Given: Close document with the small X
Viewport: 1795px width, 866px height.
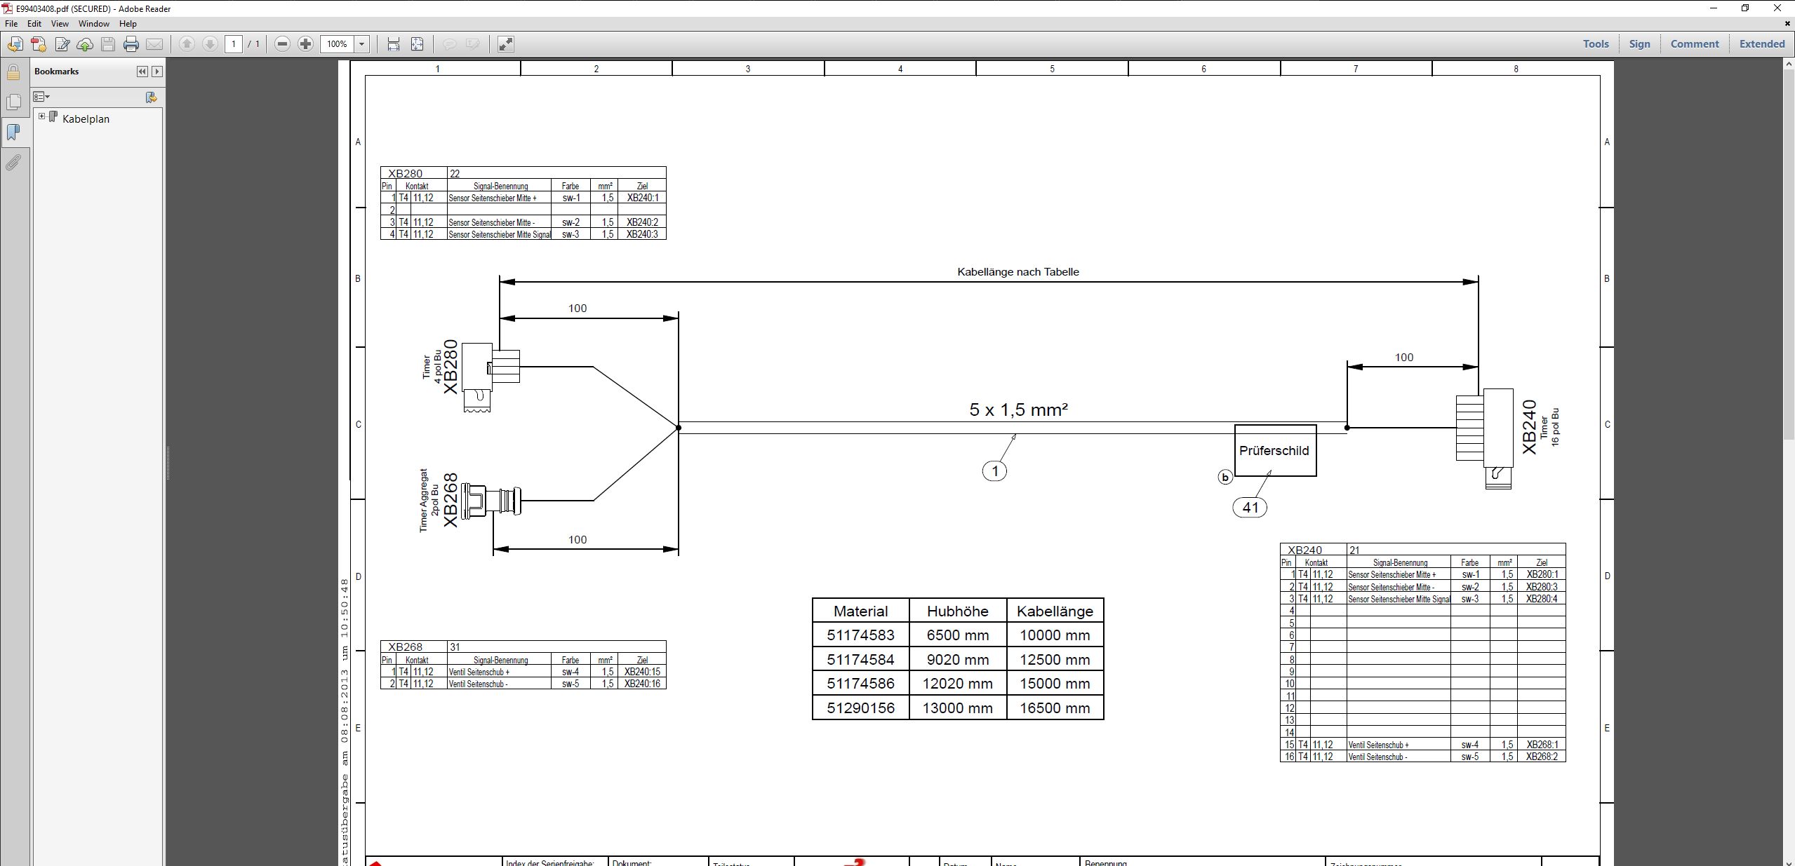Looking at the screenshot, I should point(1787,23).
